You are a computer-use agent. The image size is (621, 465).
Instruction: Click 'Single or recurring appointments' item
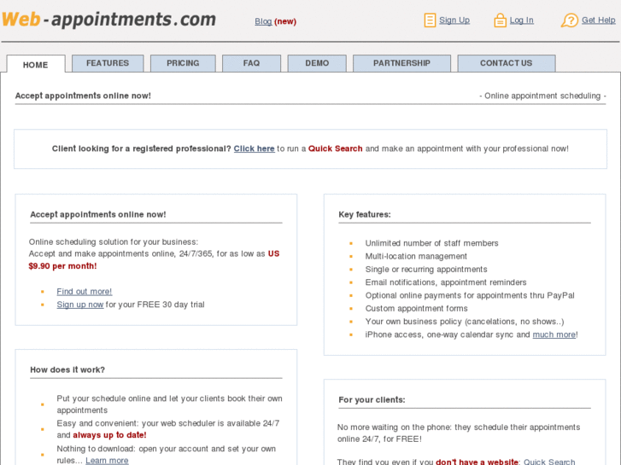[426, 270]
